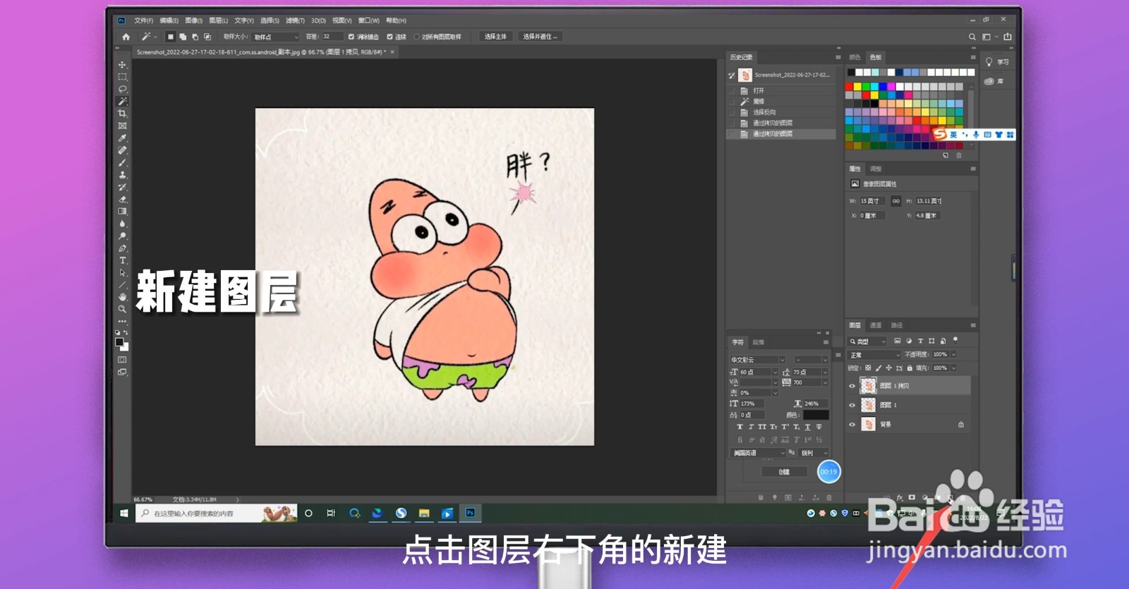
Task: Create new swatch in Swatches panel
Action: point(946,155)
